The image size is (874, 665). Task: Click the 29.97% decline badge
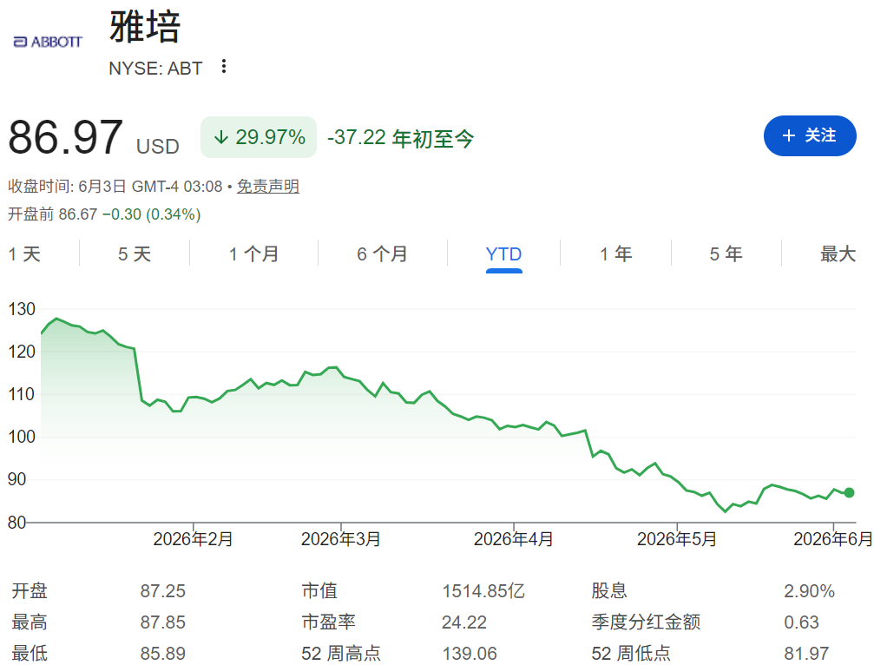(259, 137)
